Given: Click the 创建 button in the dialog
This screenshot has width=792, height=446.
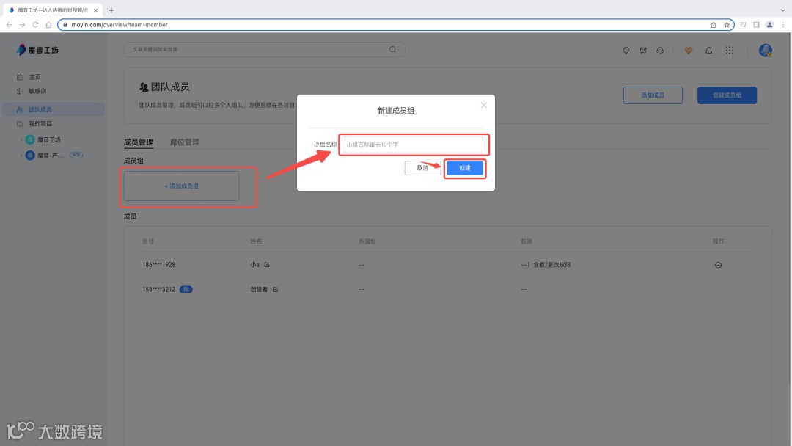Looking at the screenshot, I should click(464, 168).
